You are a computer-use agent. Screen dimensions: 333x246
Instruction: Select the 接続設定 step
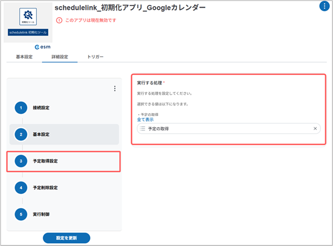pyautogui.click(x=42, y=107)
